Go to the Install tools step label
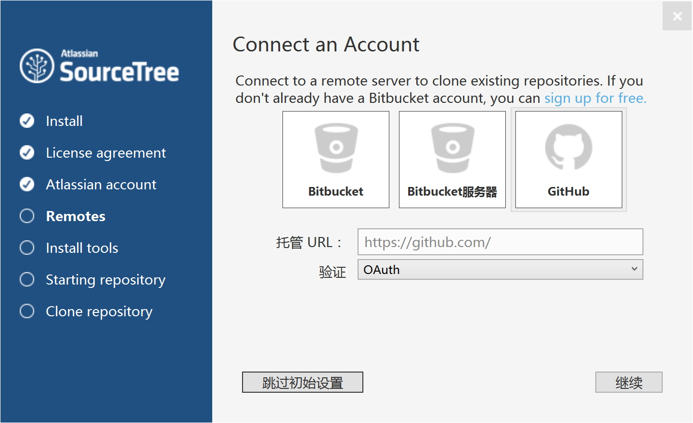Screen dimensions: 693x423 tap(82, 248)
